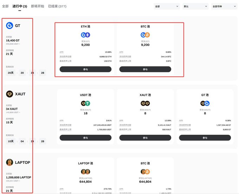Click the 3.91% APR value

(109, 121)
